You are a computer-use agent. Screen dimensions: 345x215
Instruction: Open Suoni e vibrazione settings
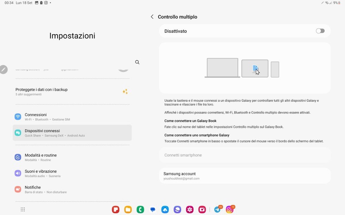(x=72, y=173)
